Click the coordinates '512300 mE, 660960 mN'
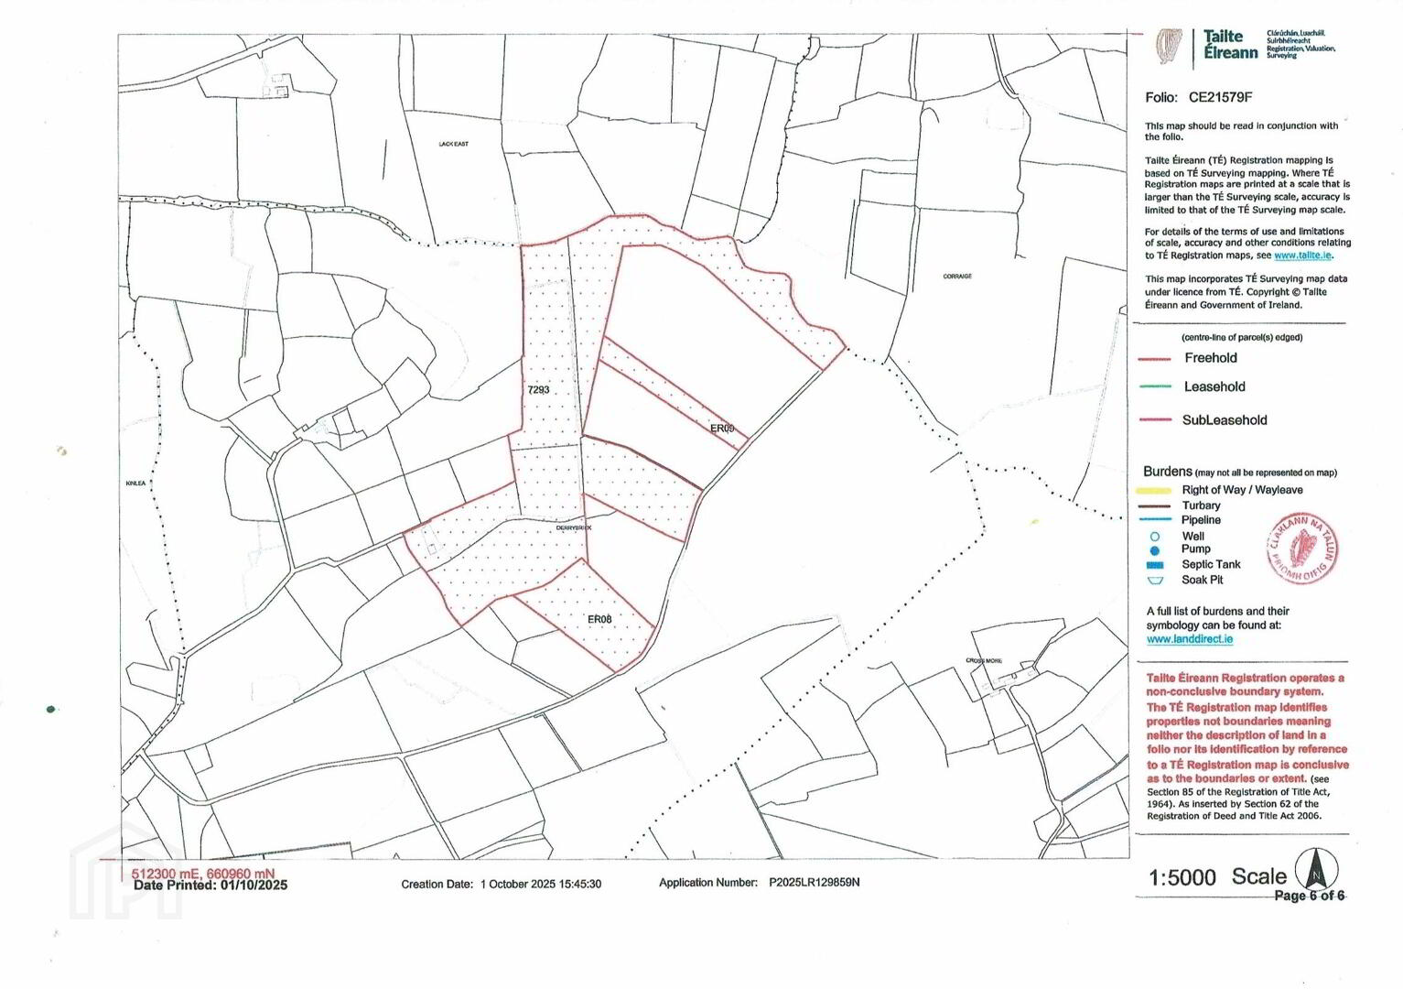 tap(202, 875)
